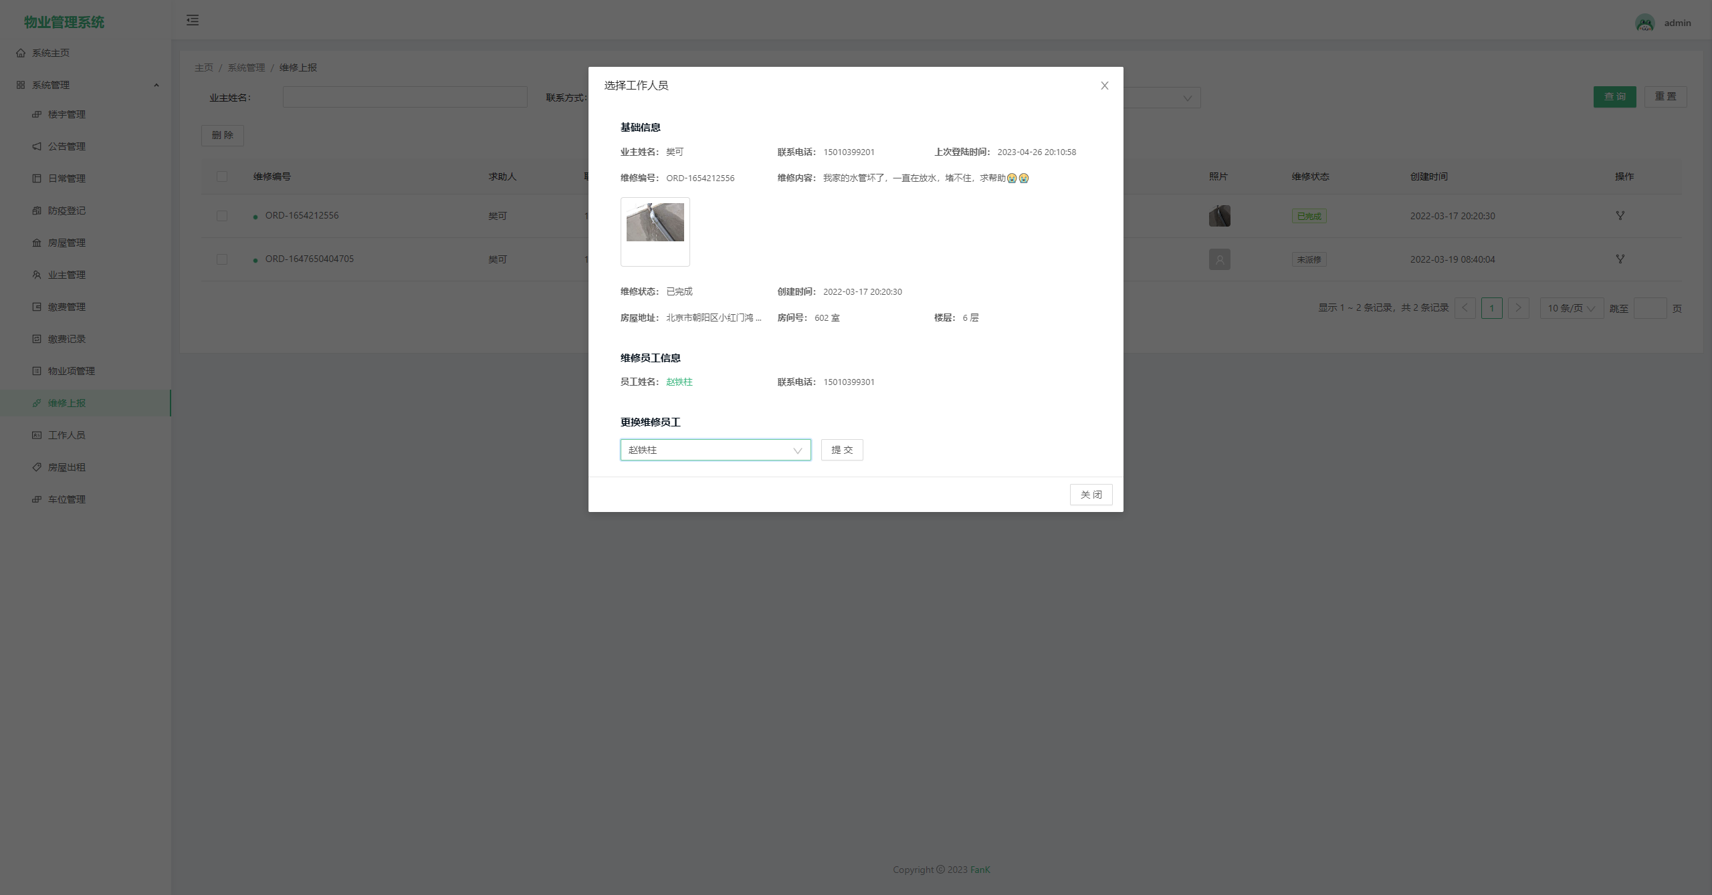Click the sidebar collapse hamburger icon
This screenshot has width=1712, height=895.
tap(193, 20)
